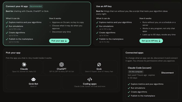This screenshot has height=102, width=182.
Task: Click the Recommended badge
Action: pyautogui.click(x=36, y=6)
